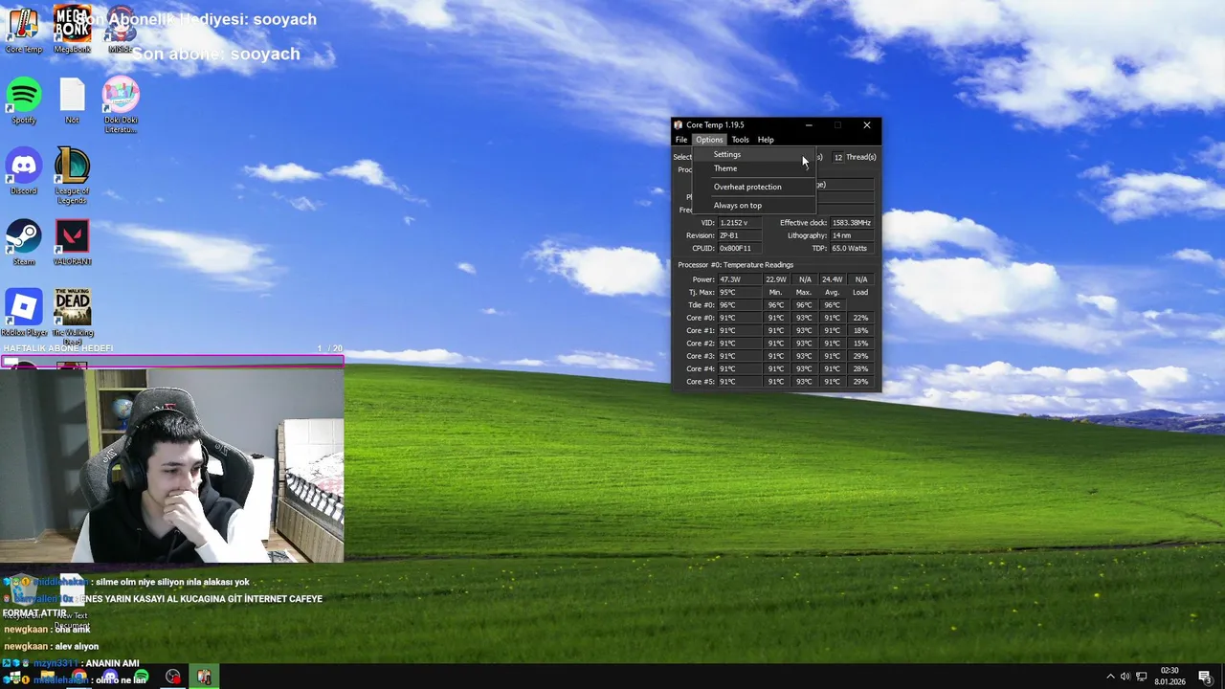The image size is (1225, 689).
Task: Click the Power reading 47.3W
Action: [x=739, y=279]
